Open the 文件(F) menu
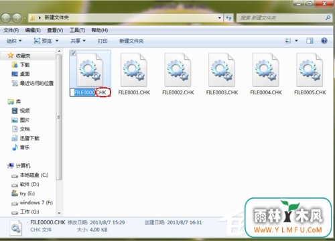The width and height of the screenshot is (335, 241). pos(11,30)
